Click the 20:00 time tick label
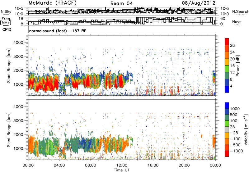This screenshot has height=172, width=249. coord(184,165)
